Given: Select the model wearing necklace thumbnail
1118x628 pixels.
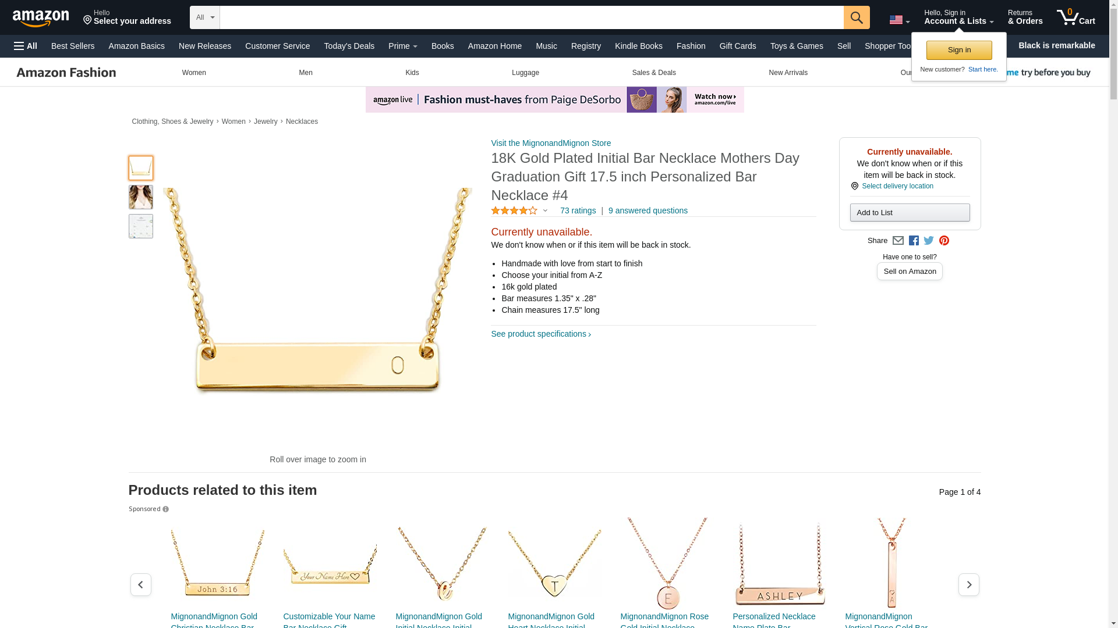Looking at the screenshot, I should pyautogui.click(x=141, y=197).
